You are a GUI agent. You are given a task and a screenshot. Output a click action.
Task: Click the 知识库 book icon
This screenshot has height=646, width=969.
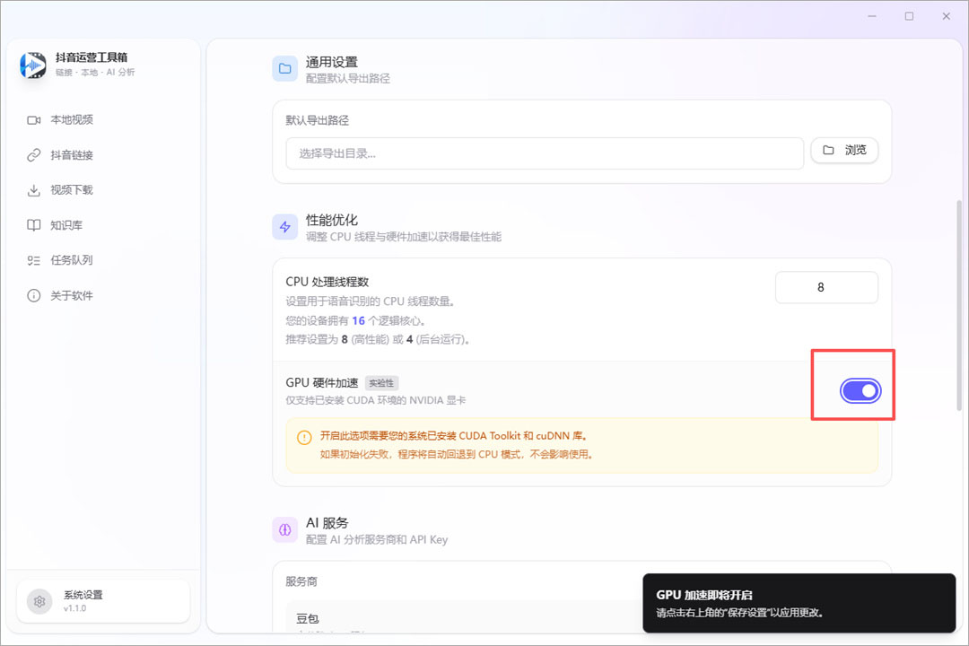32,224
